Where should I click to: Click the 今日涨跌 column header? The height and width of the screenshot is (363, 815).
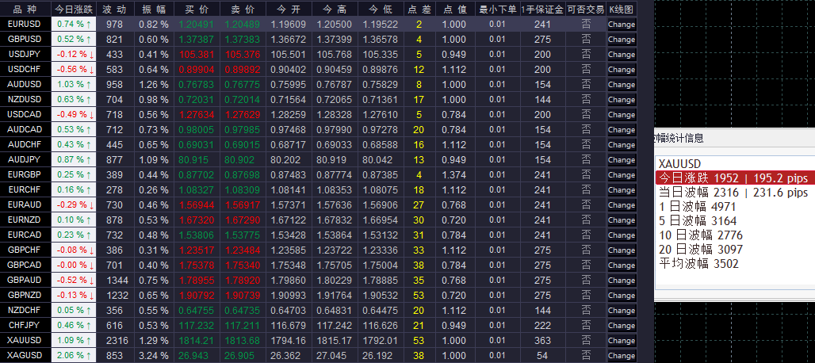tap(73, 9)
